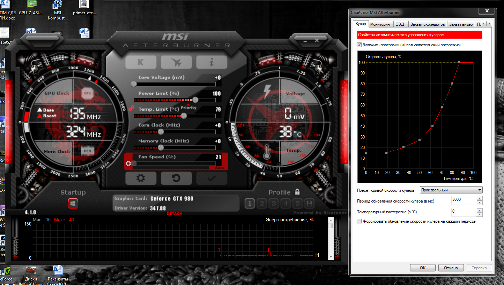Click the temperature hysteresis input field
This screenshot has height=285, width=504.
pyautogui.click(x=464, y=212)
